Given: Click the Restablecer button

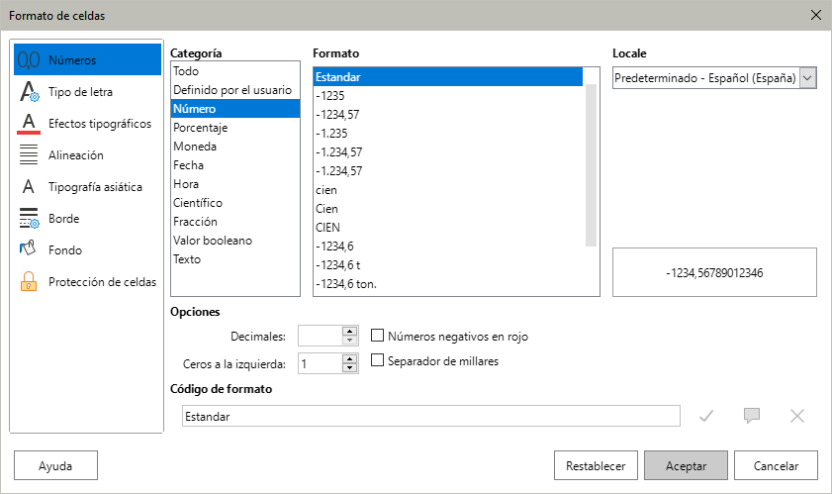Looking at the screenshot, I should click(596, 465).
